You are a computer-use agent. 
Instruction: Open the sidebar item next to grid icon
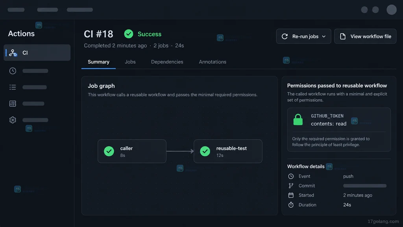coord(33,104)
